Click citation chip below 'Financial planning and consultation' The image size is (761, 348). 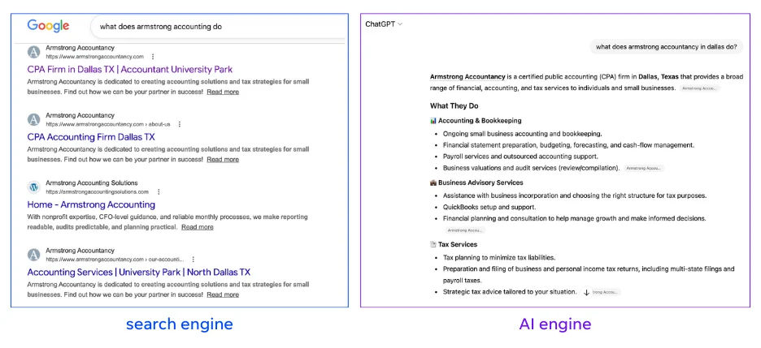point(464,230)
